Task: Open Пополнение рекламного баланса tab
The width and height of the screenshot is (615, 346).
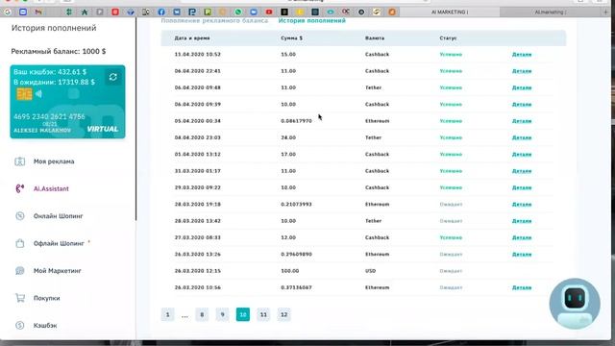Action: (x=214, y=20)
